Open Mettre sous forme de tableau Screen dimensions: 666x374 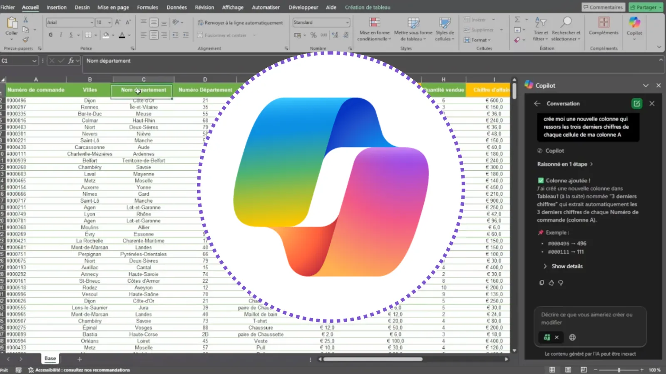(413, 29)
